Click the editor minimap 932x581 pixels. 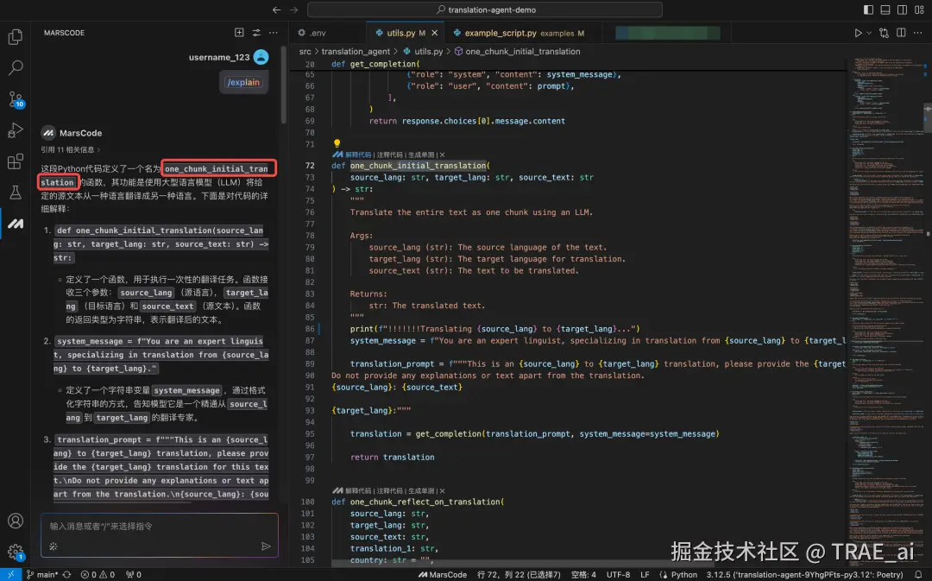pos(886,309)
